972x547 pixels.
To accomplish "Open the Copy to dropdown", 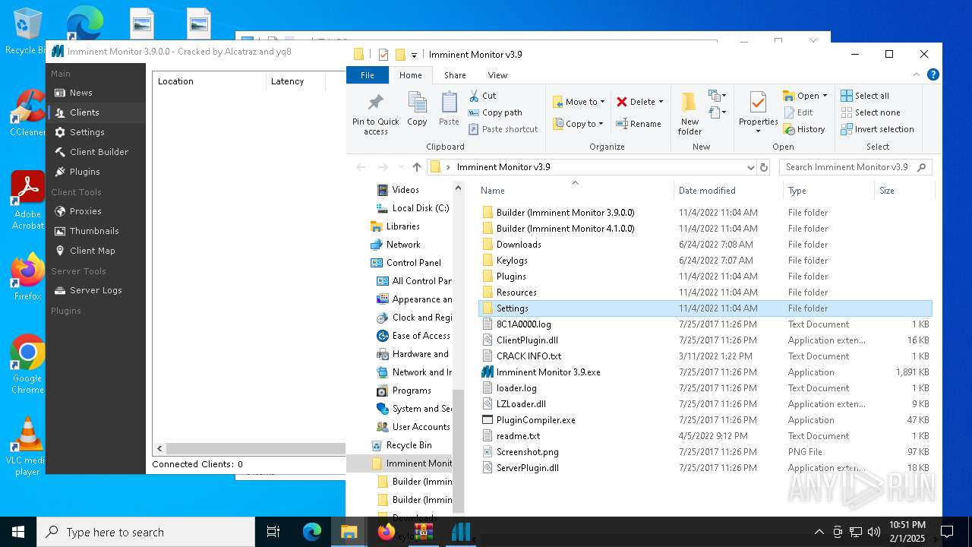I will coord(579,124).
